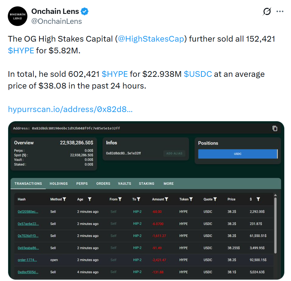This screenshot has height=281, width=291.
Task: Click the Add Alias button
Action: coord(174,153)
